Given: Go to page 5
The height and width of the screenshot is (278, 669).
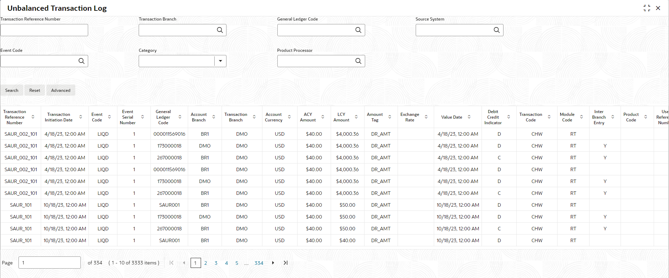Looking at the screenshot, I should click(237, 263).
